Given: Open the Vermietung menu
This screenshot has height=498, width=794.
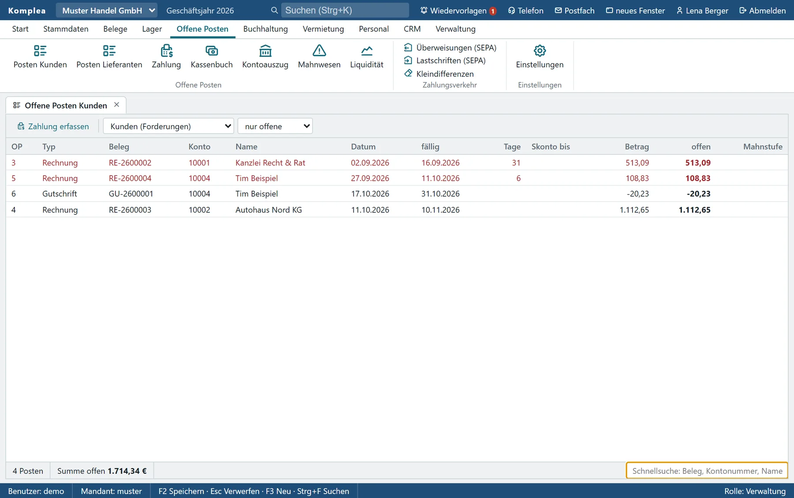Looking at the screenshot, I should click(323, 29).
